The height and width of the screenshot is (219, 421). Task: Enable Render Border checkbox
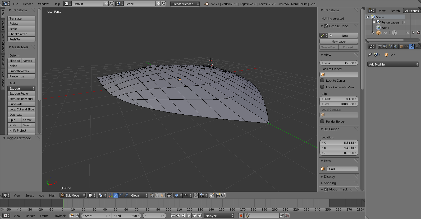point(322,121)
